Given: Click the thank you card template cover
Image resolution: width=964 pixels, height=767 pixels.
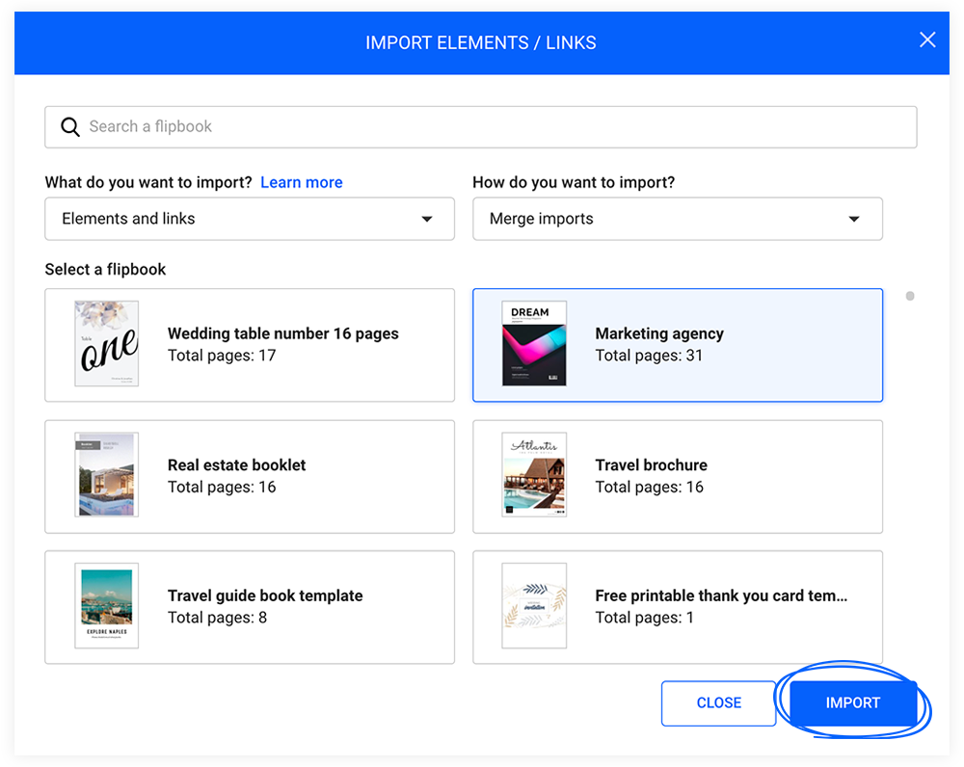Looking at the screenshot, I should click(x=534, y=606).
